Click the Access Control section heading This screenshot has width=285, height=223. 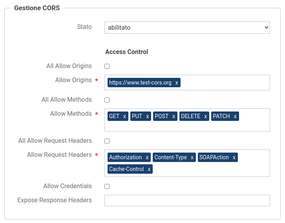pos(126,52)
